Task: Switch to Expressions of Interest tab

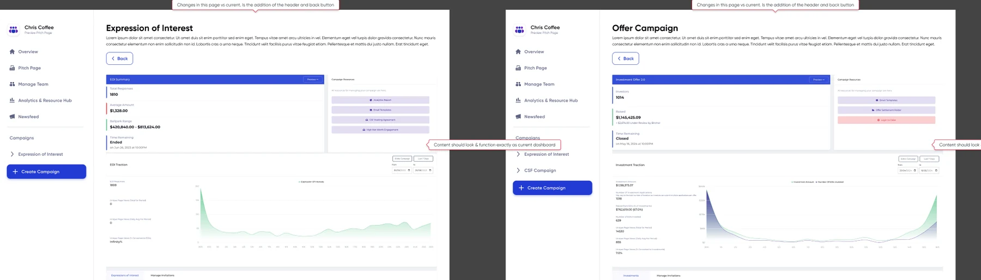Action: pyautogui.click(x=125, y=276)
